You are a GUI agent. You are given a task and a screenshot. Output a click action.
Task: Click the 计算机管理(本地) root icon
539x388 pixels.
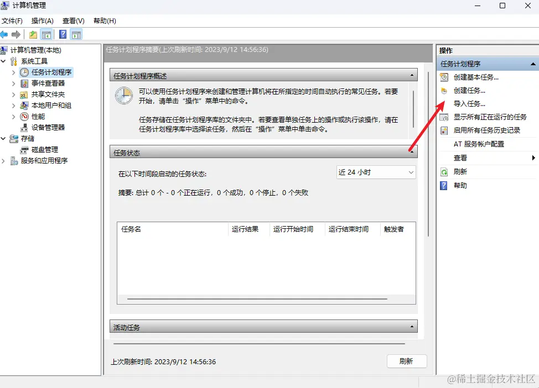tap(4, 50)
